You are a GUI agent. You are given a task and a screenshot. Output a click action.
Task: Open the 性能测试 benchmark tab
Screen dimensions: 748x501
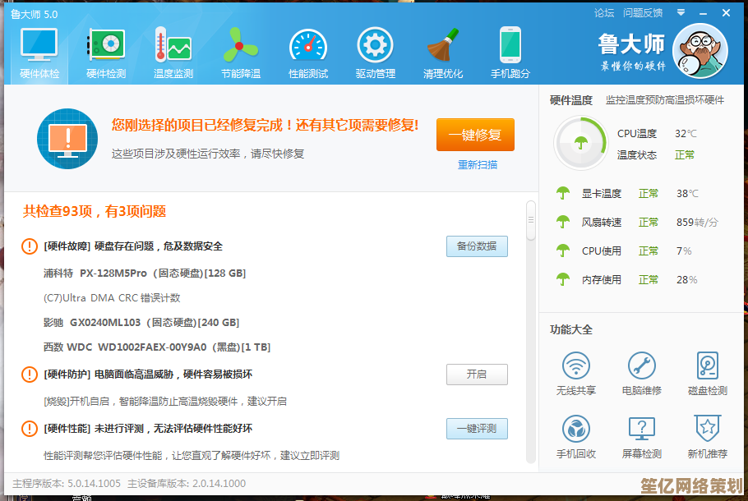click(308, 53)
